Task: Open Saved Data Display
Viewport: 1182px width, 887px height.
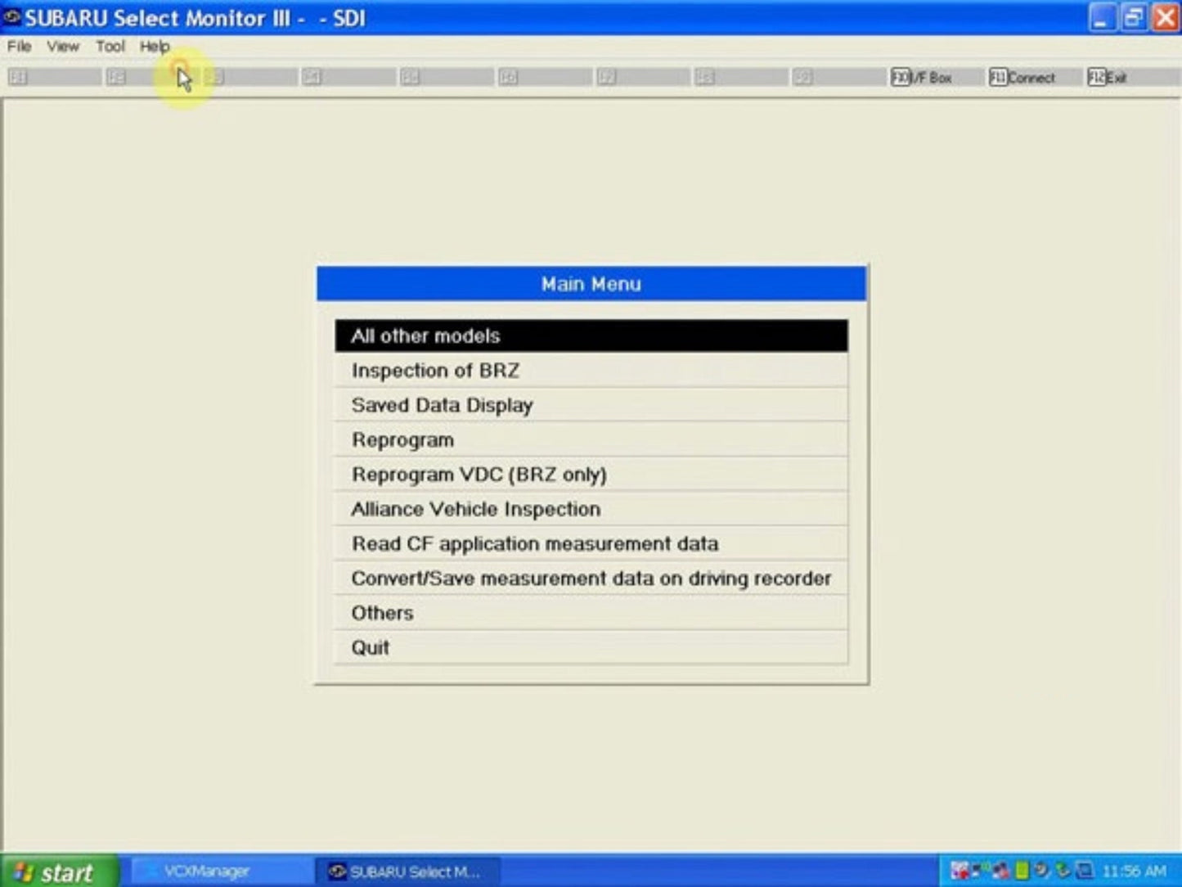Action: click(x=591, y=405)
